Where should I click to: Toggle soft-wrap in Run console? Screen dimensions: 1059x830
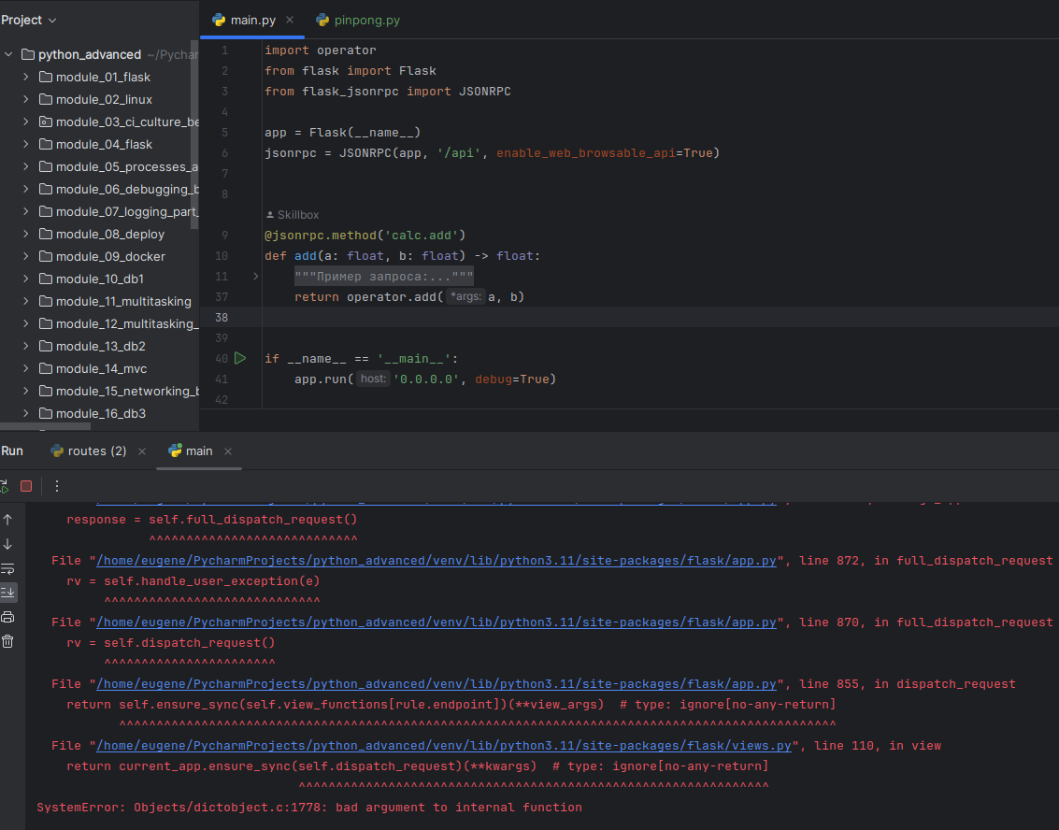click(x=7, y=568)
